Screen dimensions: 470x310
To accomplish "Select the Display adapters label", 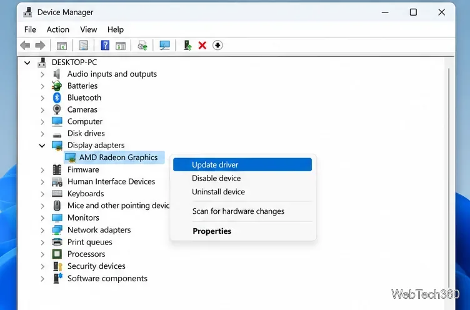I will pyautogui.click(x=96, y=146).
